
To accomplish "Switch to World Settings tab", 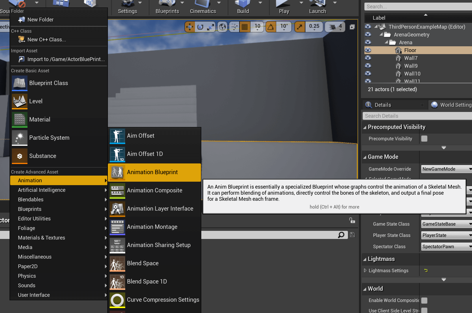I will [451, 105].
